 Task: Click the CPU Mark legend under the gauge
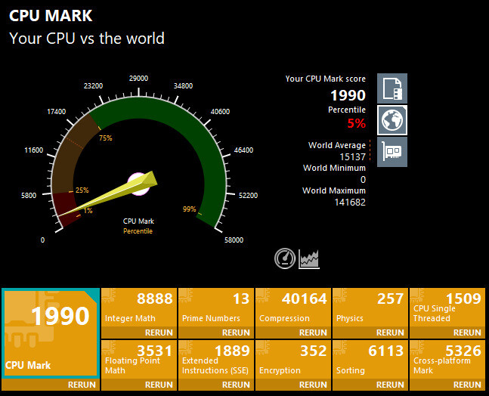coord(138,221)
